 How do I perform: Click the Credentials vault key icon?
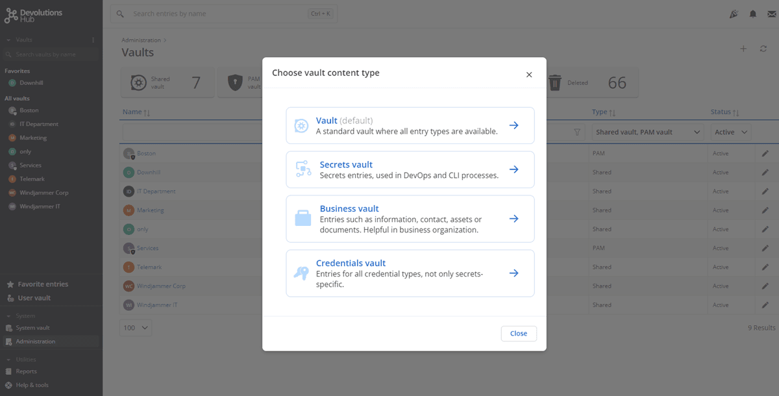tap(301, 273)
